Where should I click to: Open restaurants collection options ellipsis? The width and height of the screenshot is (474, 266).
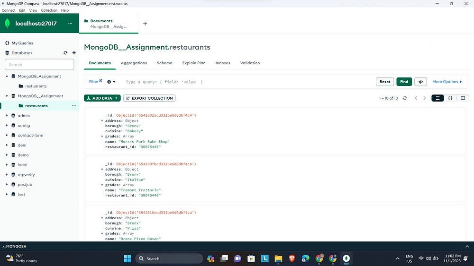tap(74, 106)
